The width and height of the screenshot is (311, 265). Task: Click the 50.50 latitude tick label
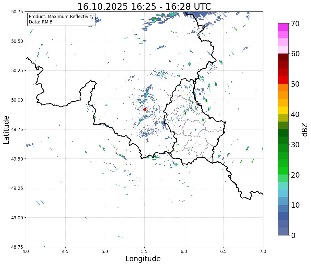17,41
